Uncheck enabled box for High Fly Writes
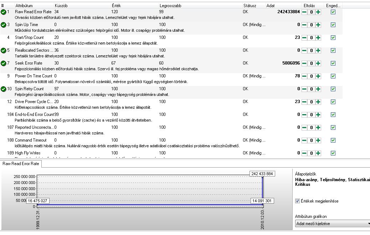The image size is (370, 235). coord(333,153)
